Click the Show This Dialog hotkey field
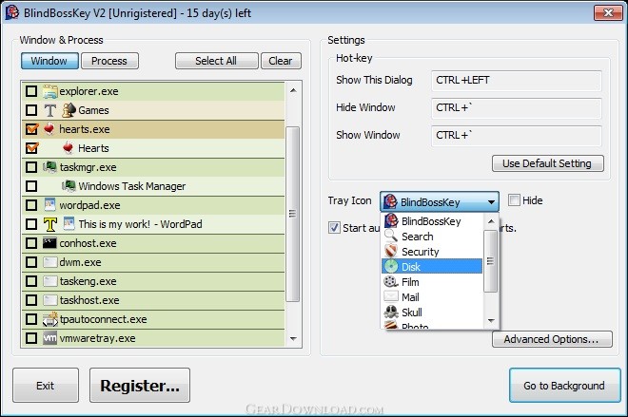The image size is (628, 417). pos(517,81)
